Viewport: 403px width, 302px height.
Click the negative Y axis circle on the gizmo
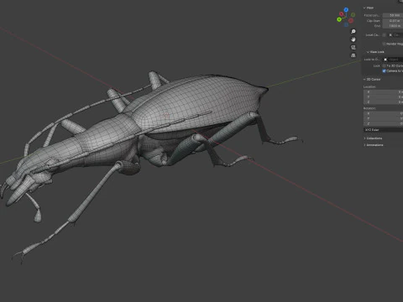(x=353, y=15)
